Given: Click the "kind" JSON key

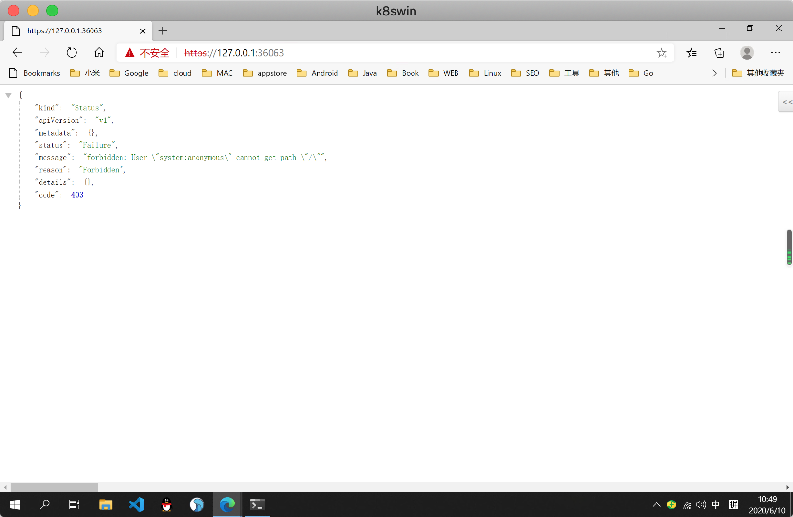Looking at the screenshot, I should 47,108.
